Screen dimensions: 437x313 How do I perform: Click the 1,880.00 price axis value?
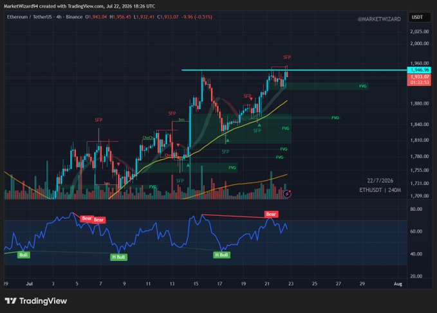click(419, 103)
